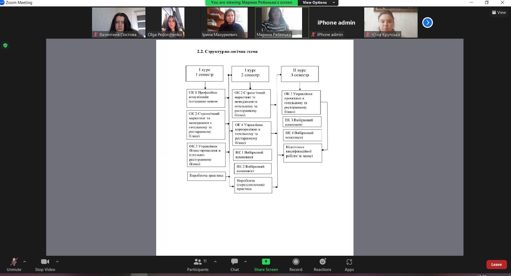The image size is (511, 276).
Task: Click the green encryption shield icon
Action: (5, 45)
